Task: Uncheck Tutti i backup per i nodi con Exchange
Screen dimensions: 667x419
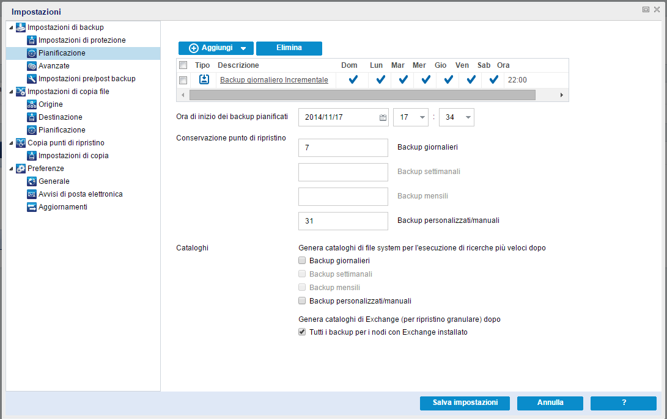Action: 301,332
